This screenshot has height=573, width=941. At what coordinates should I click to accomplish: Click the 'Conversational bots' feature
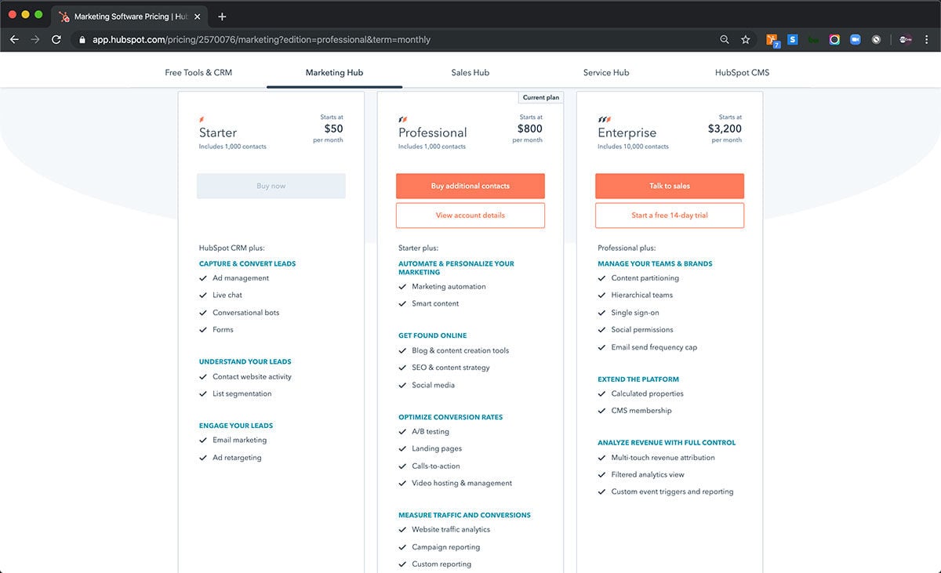[246, 313]
